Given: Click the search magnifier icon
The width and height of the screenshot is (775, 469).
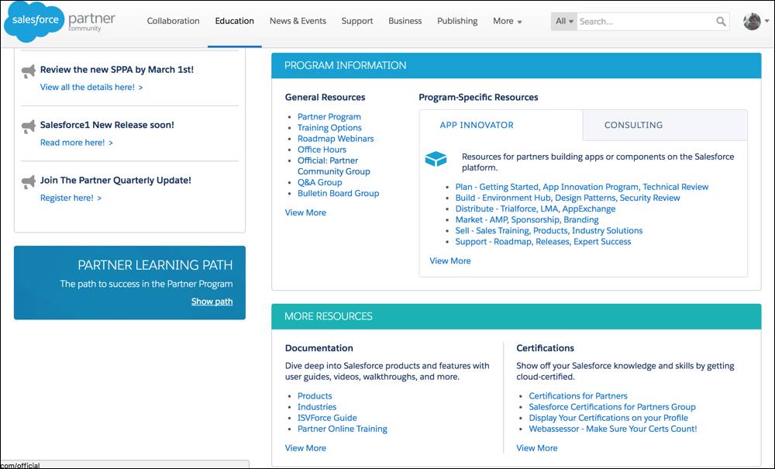Looking at the screenshot, I should click(721, 21).
